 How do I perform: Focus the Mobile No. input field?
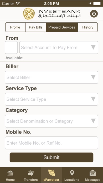click(51, 143)
